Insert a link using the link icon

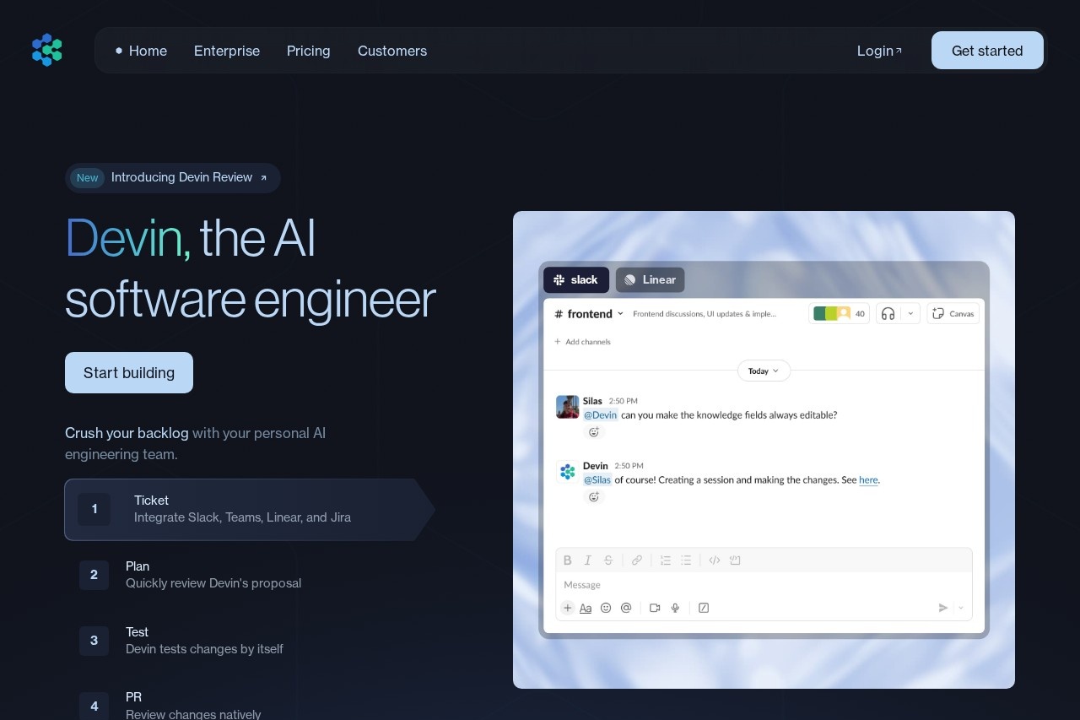(637, 560)
